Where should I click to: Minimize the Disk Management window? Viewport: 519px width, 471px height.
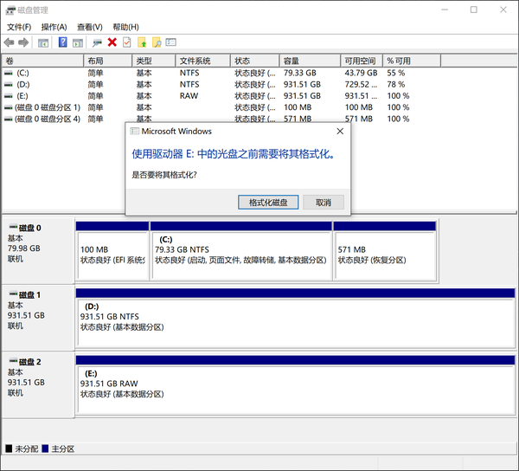coord(445,10)
